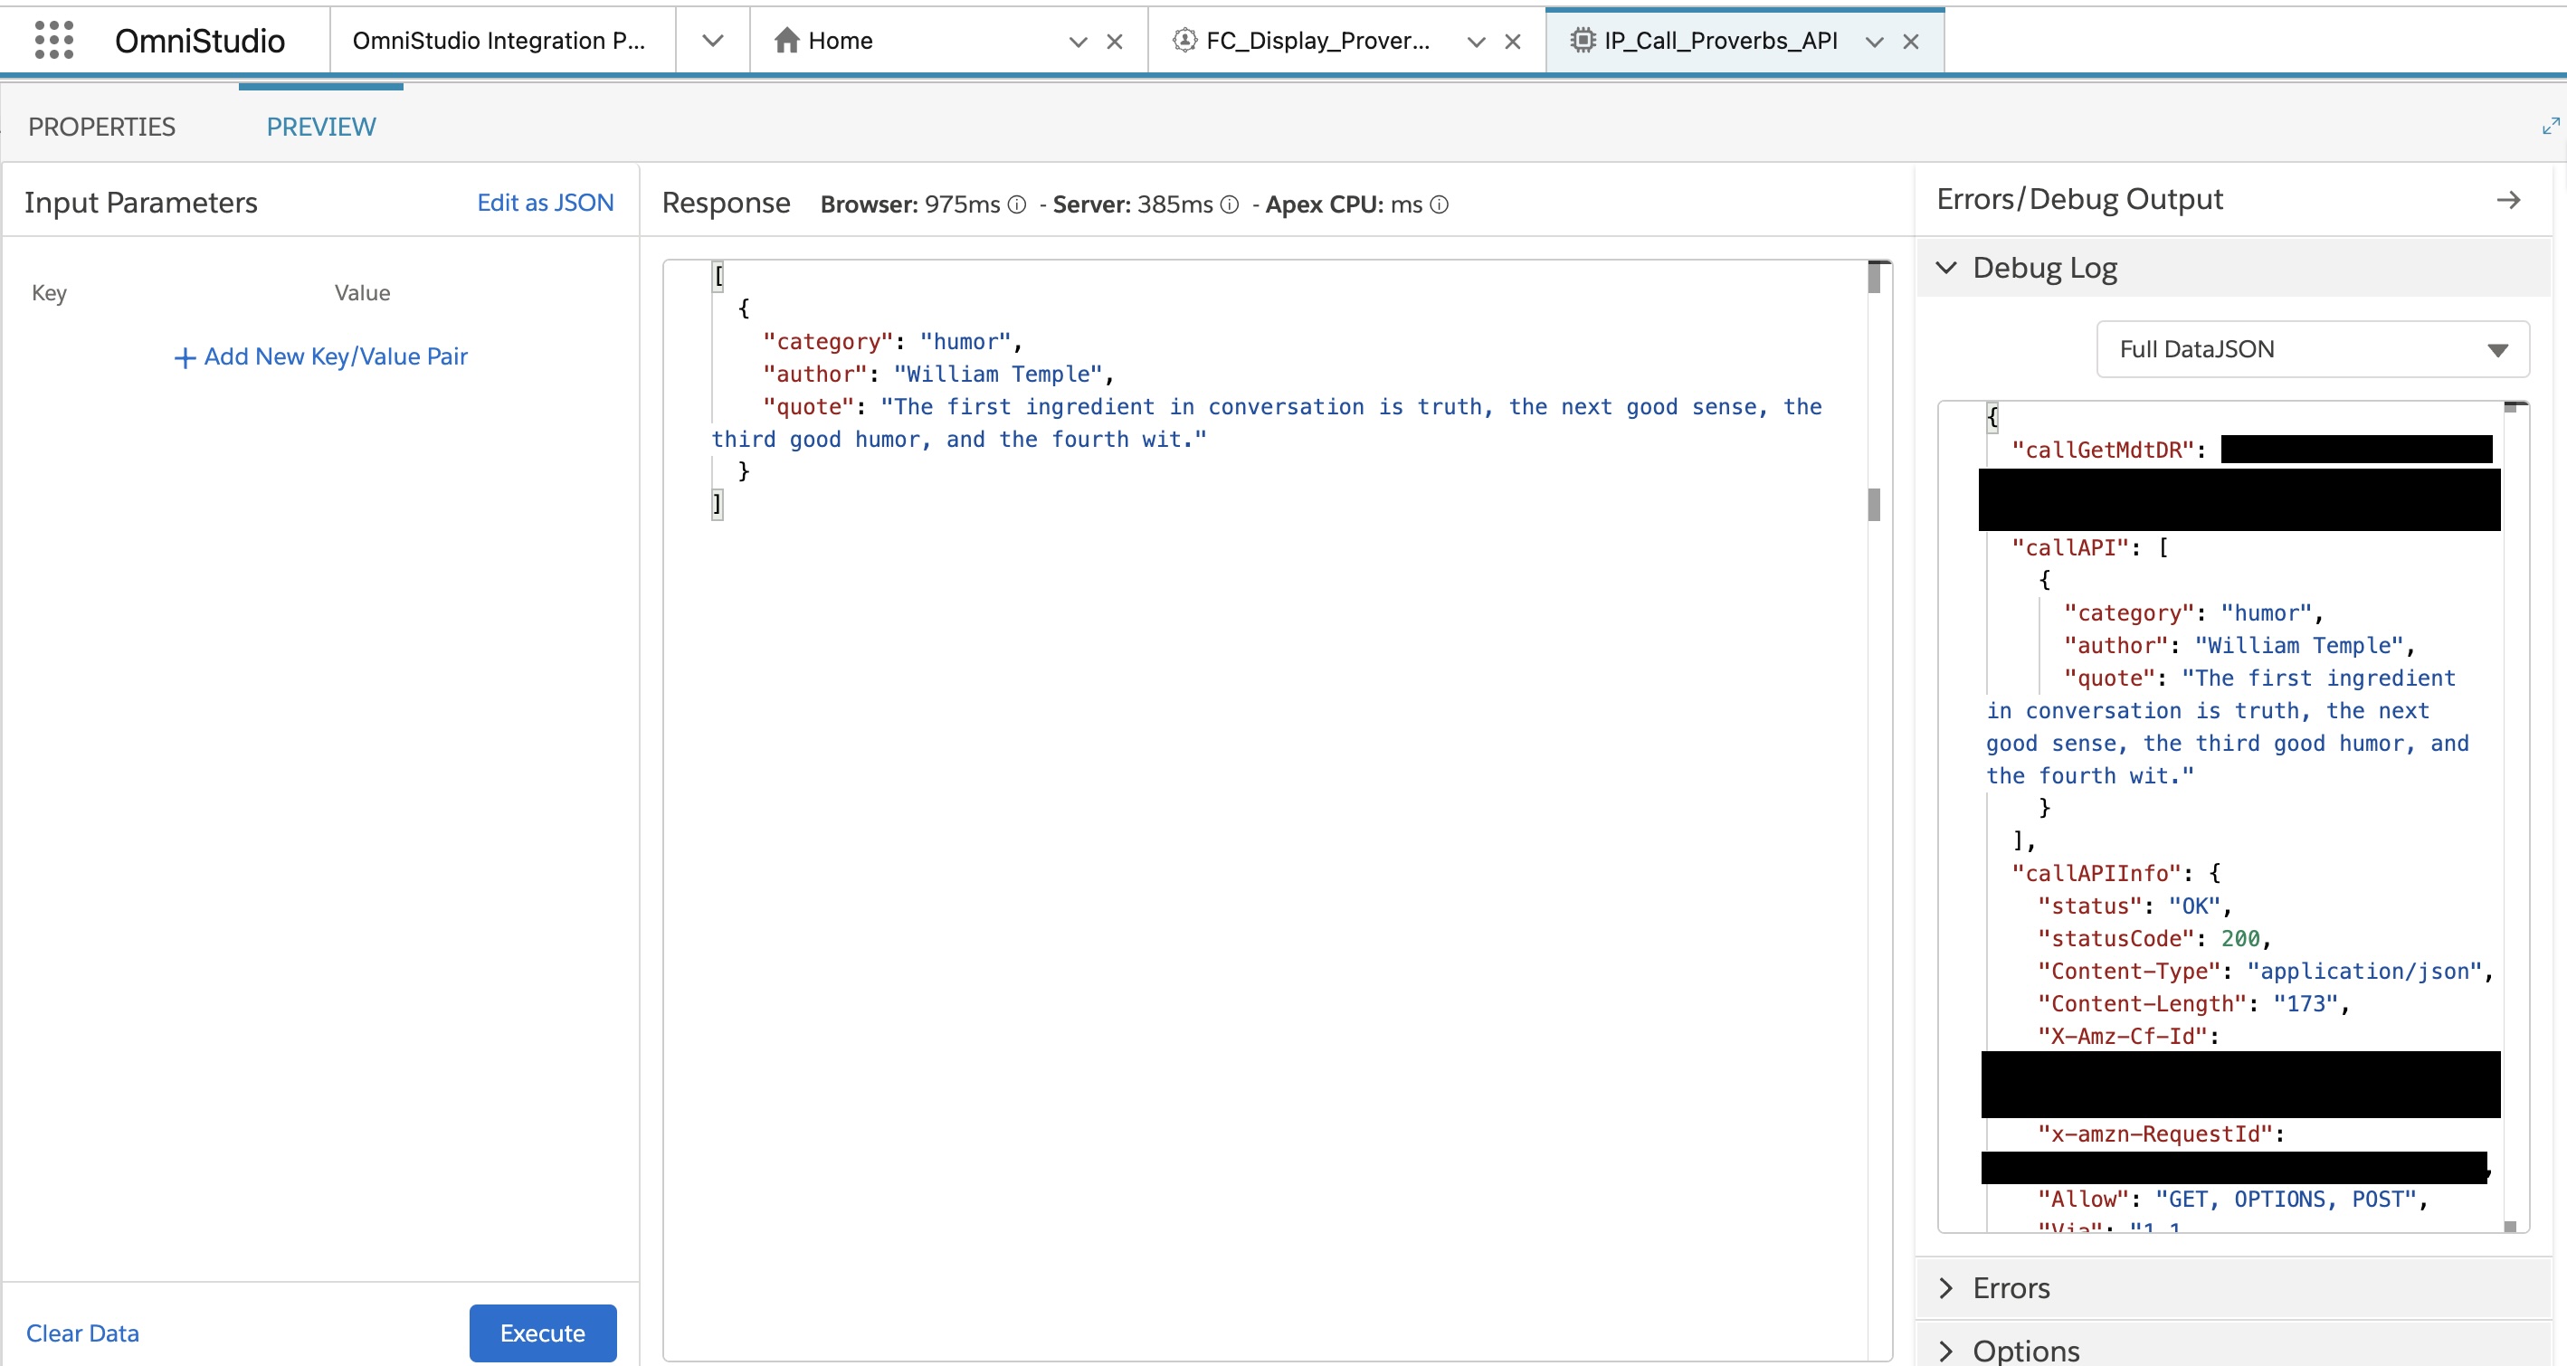Viewport: 2567px width, 1366px height.
Task: Click the "x-amzn-RequestId" key
Action: coord(2155,1134)
